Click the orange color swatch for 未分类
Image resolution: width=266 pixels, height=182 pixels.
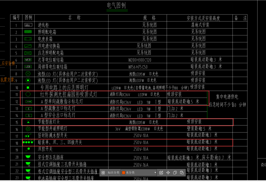point(124,173)
